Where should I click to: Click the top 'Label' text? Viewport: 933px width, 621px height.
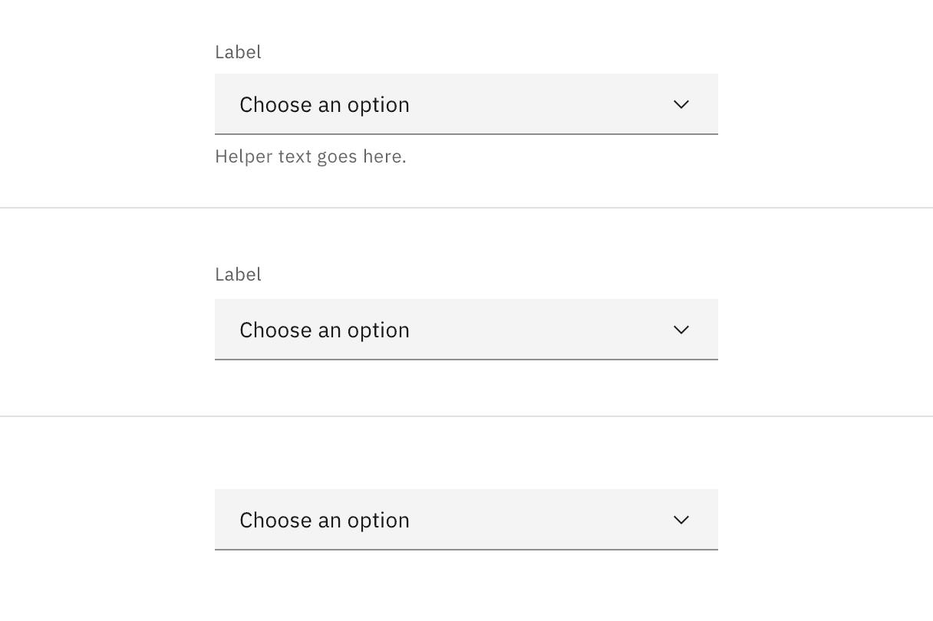tap(238, 52)
